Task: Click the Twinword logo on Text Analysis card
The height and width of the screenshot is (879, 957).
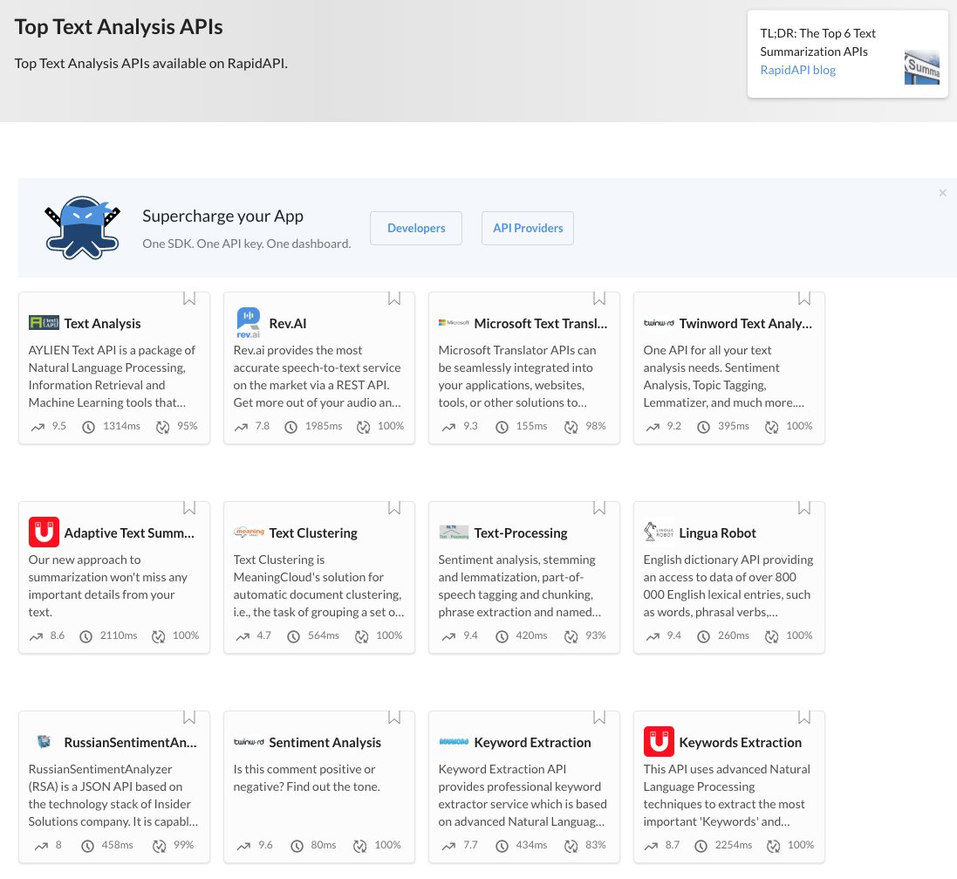Action: pyautogui.click(x=659, y=322)
